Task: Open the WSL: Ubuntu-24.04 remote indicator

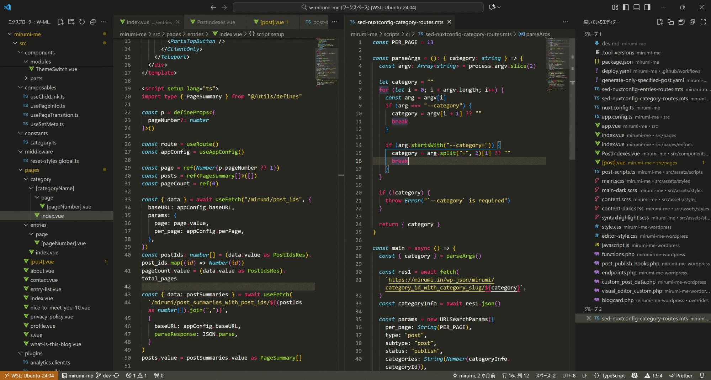Action: click(29, 375)
